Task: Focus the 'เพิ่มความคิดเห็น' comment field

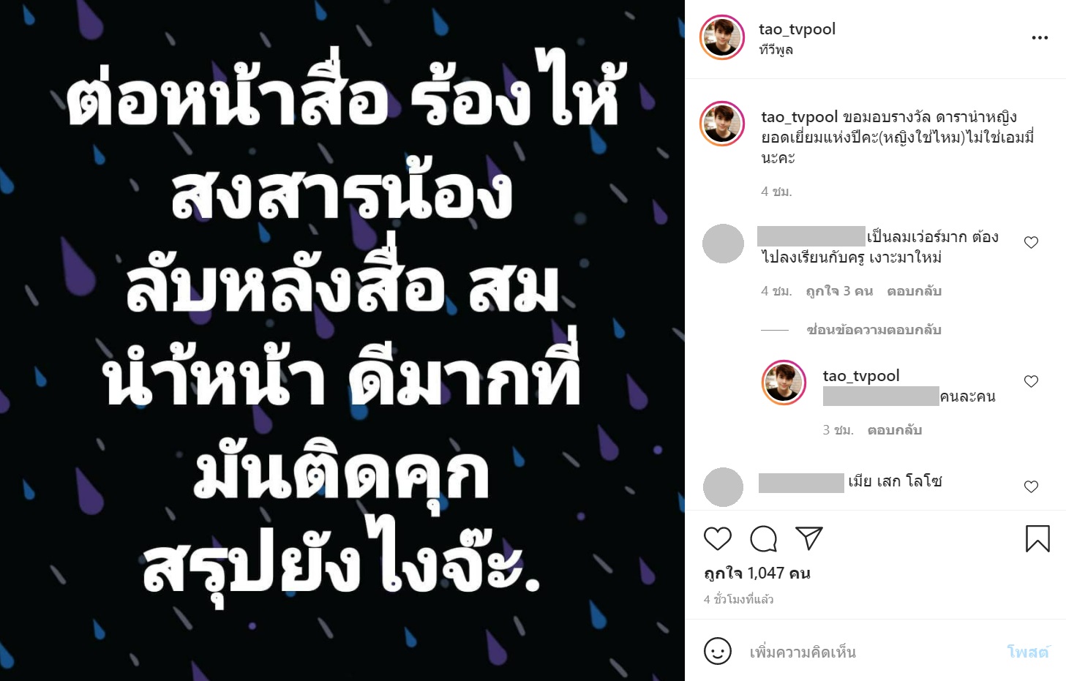Action: tap(871, 652)
